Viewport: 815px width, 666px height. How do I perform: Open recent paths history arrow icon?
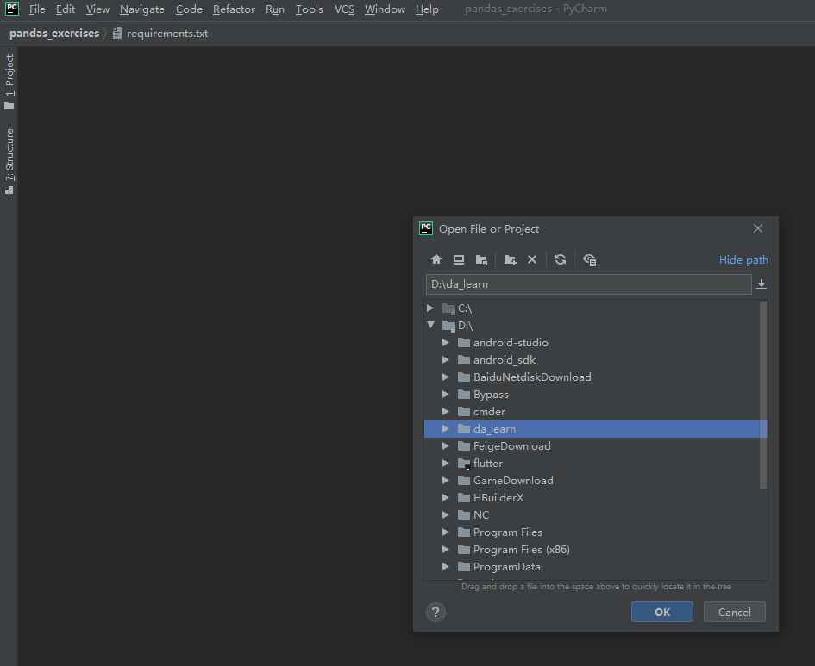pos(762,284)
